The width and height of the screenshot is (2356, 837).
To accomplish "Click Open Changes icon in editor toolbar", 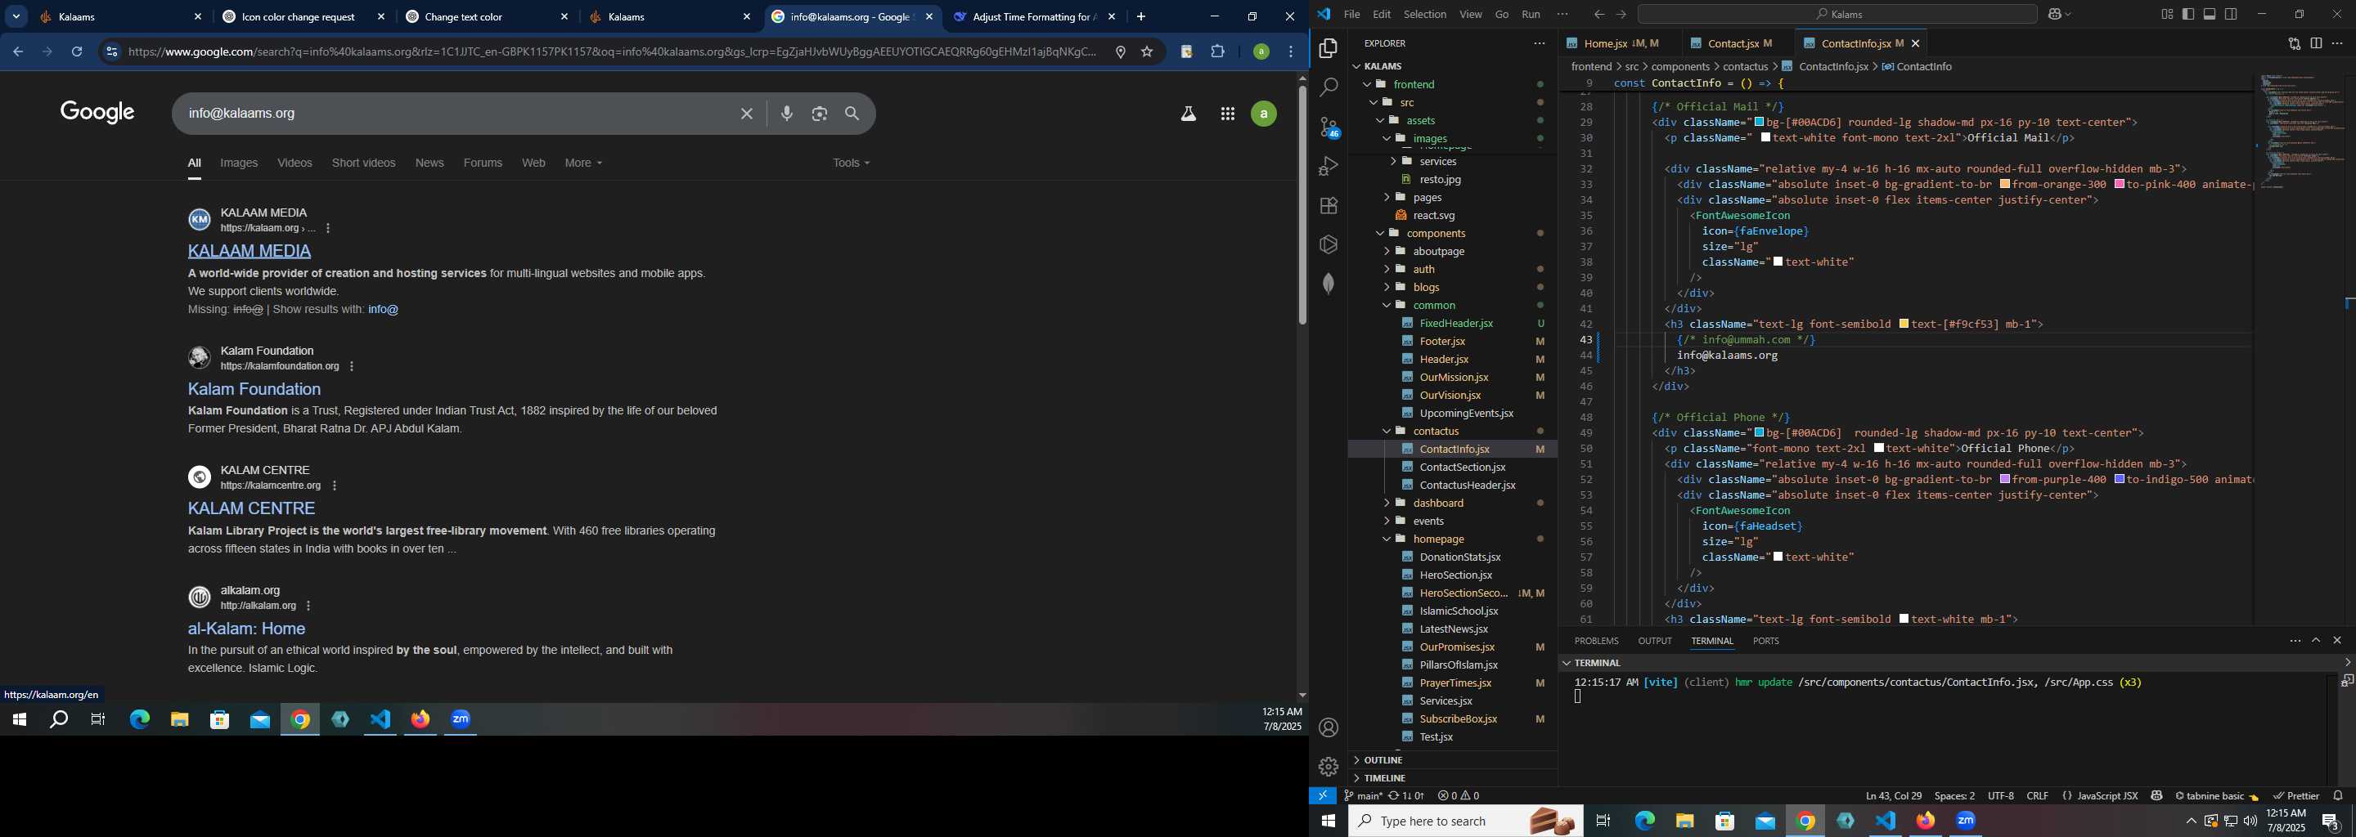I will (2294, 44).
